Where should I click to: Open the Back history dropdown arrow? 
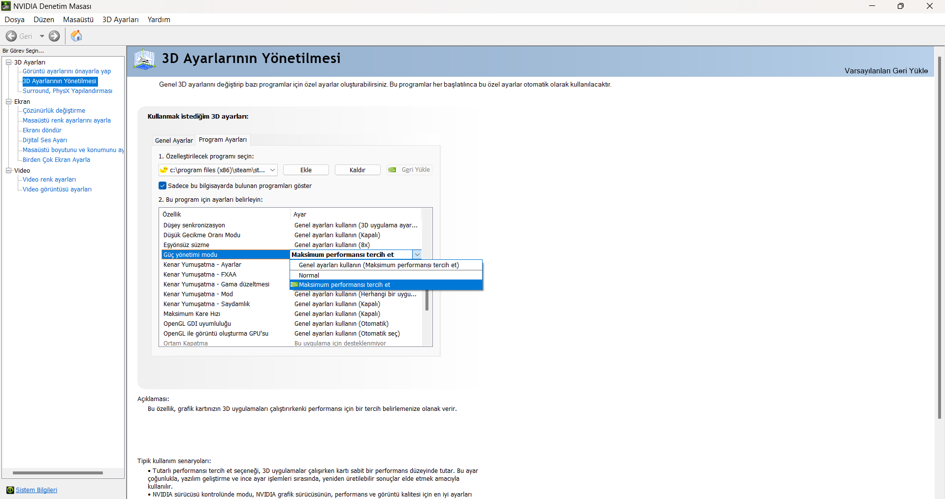pos(42,36)
